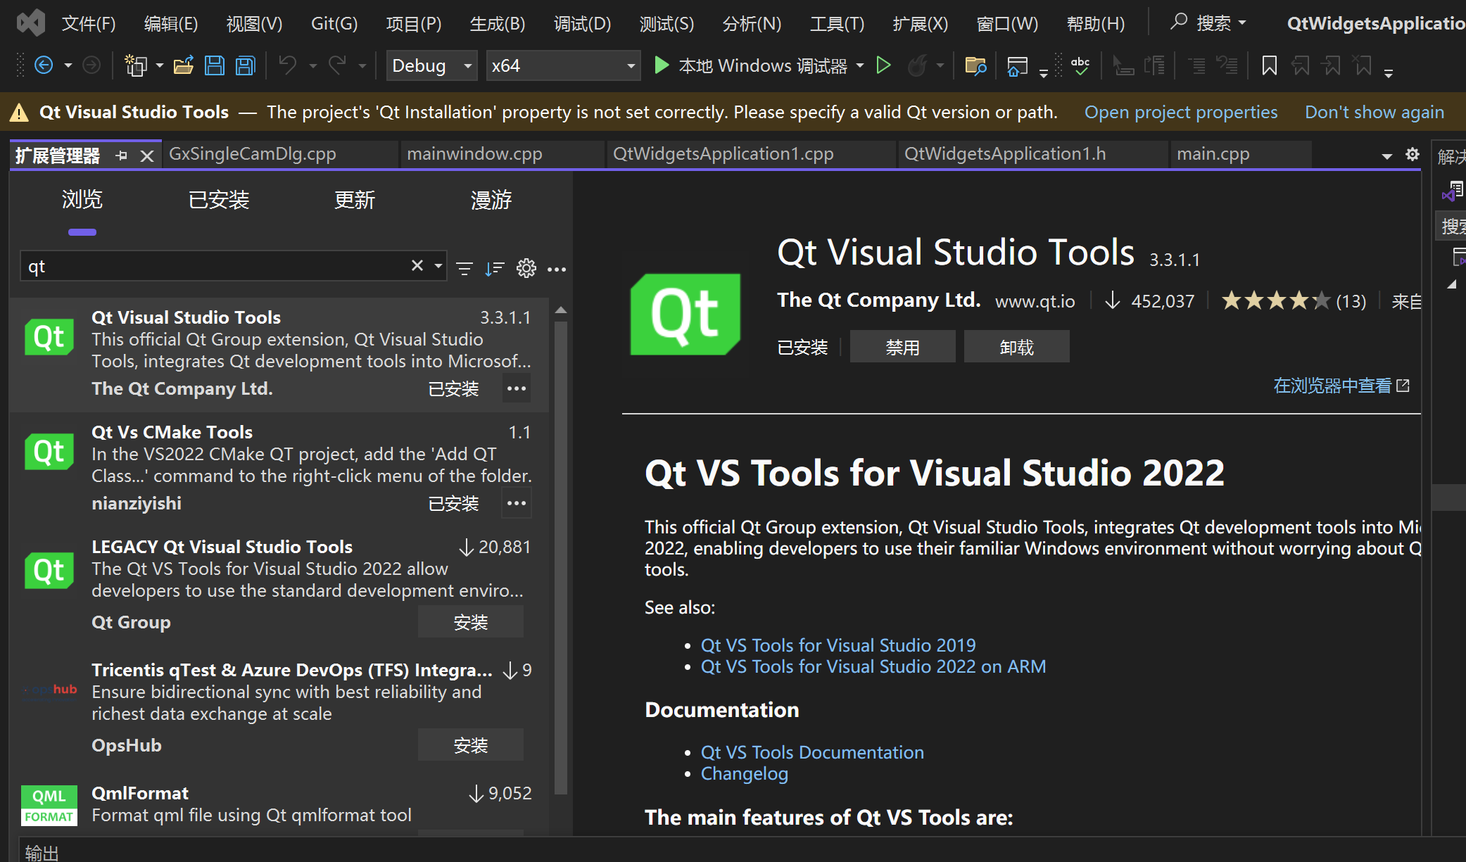Viewport: 1466px width, 862px height.
Task: Click the Open File folder icon
Action: [x=183, y=66]
